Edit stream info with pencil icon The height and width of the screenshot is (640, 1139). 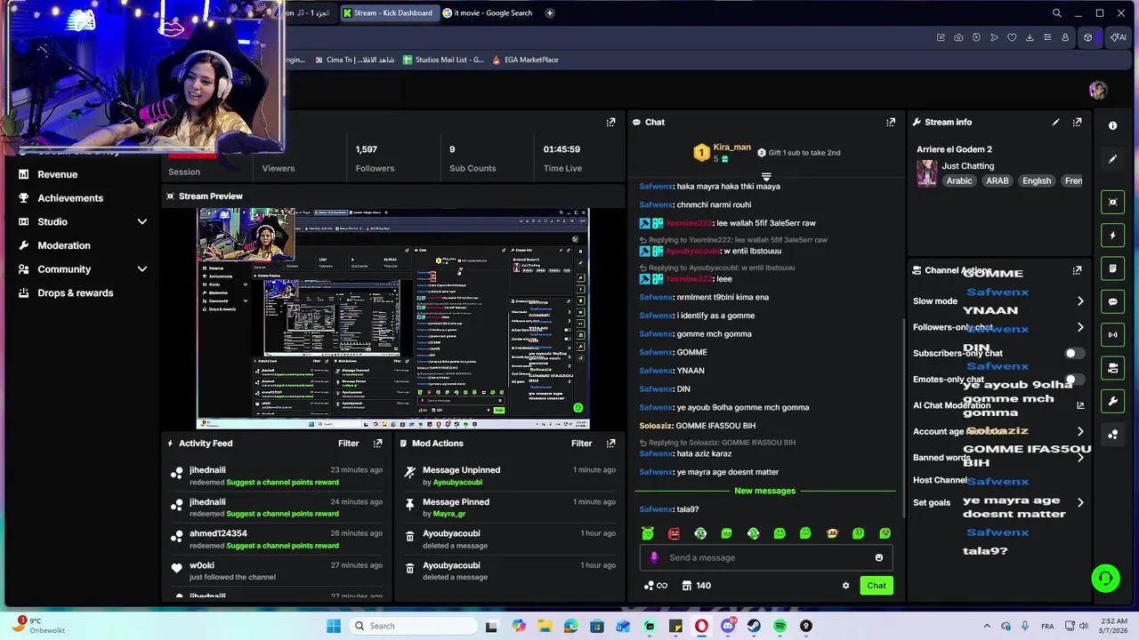click(1055, 122)
